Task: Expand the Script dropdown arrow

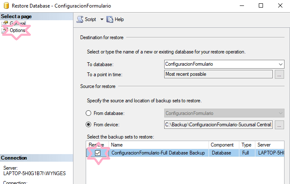Action: (x=102, y=19)
